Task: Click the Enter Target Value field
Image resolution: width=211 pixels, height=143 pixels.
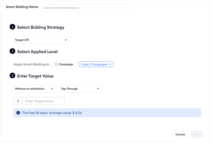Action: (x=43, y=101)
